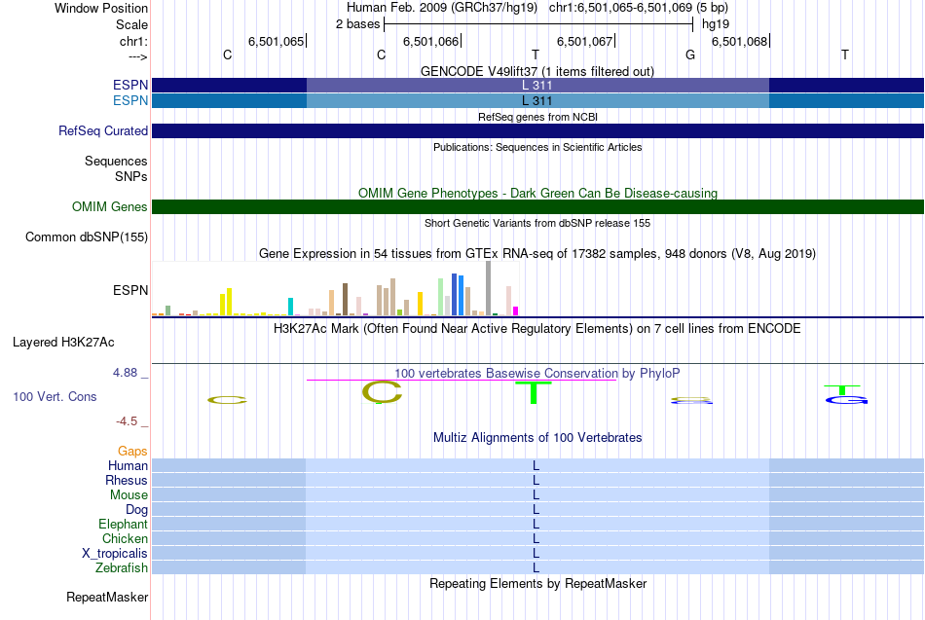This screenshot has width=925, height=620.
Task: Click the Gaps label in Multiz track
Action: [x=132, y=452]
